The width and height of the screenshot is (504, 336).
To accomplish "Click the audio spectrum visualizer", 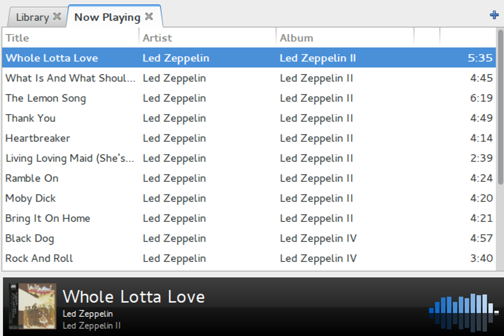I will click(x=464, y=311).
